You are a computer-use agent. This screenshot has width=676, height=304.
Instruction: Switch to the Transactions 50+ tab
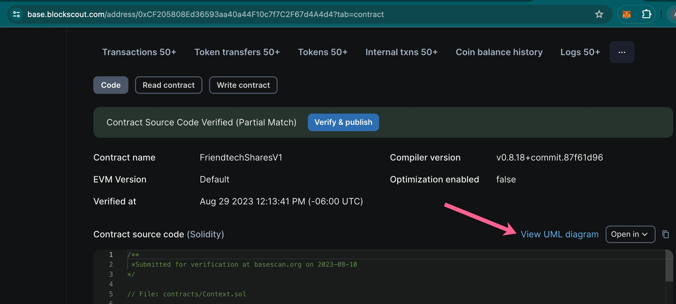click(x=139, y=52)
